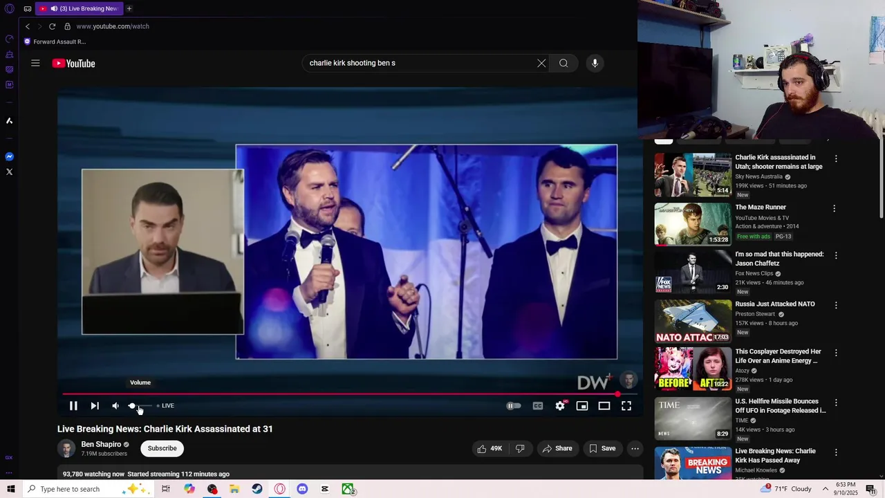This screenshot has width=885, height=498.
Task: Open 'This Cosplayer Destroyed Her Life' video
Action: click(x=778, y=356)
